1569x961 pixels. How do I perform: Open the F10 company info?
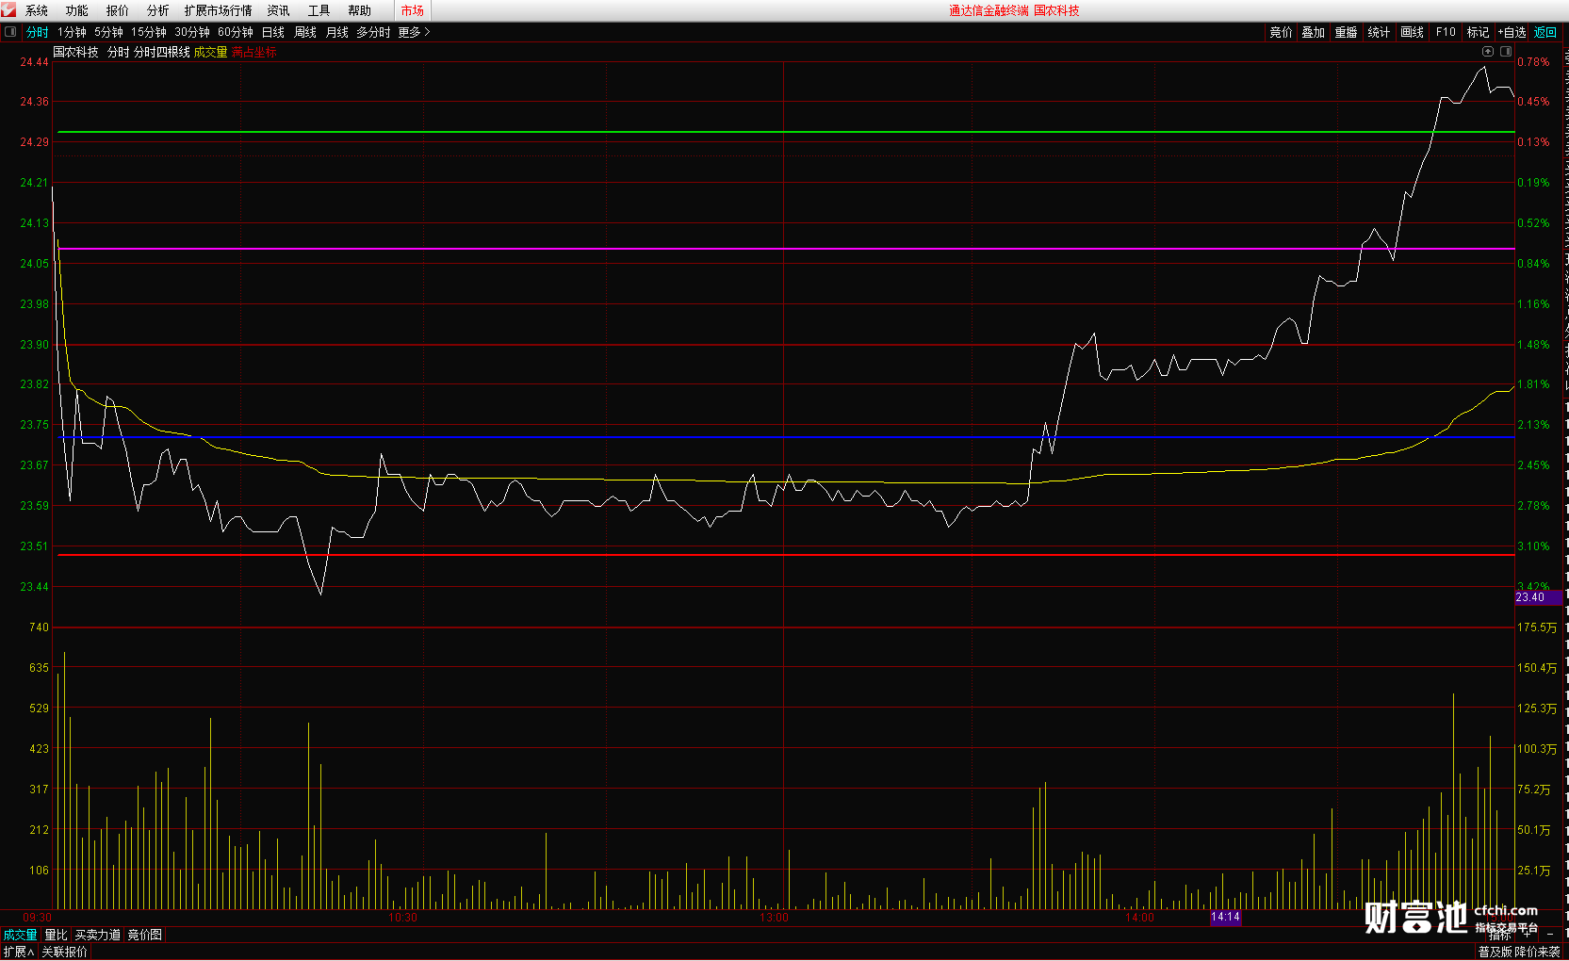coord(1446,32)
